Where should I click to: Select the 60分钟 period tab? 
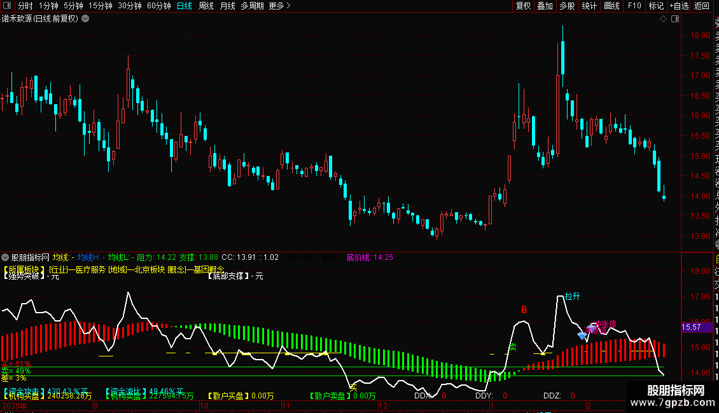[x=159, y=6]
